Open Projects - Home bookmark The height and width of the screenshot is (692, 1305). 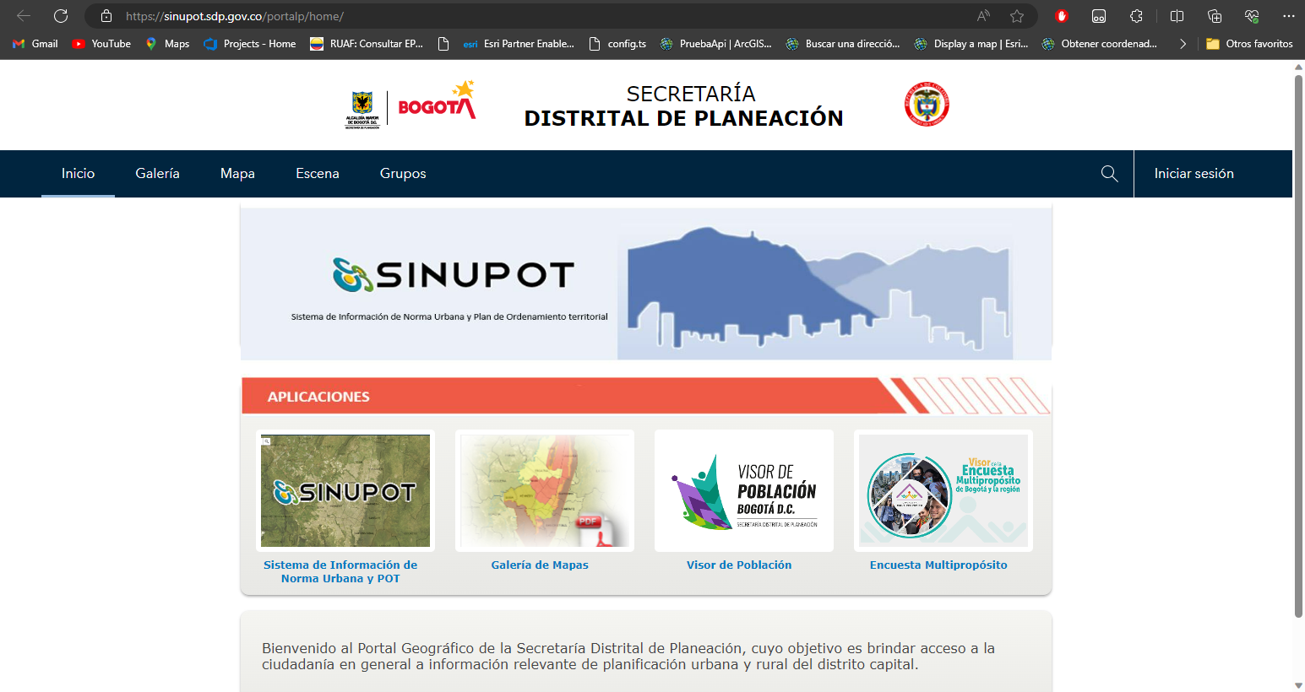tap(250, 44)
